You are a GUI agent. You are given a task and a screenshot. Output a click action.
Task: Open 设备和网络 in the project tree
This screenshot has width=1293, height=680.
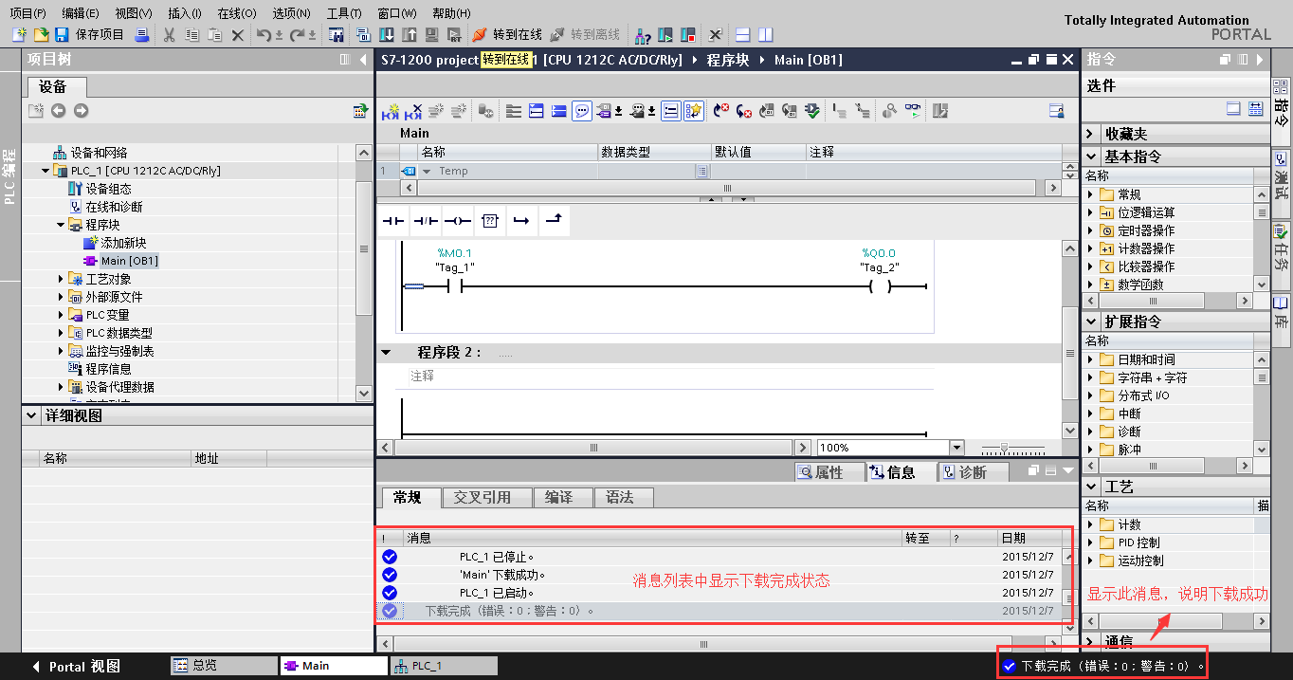(x=91, y=153)
